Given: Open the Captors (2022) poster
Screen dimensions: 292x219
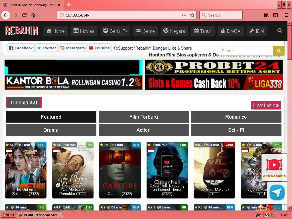Looking at the screenshot, I should point(120,170).
